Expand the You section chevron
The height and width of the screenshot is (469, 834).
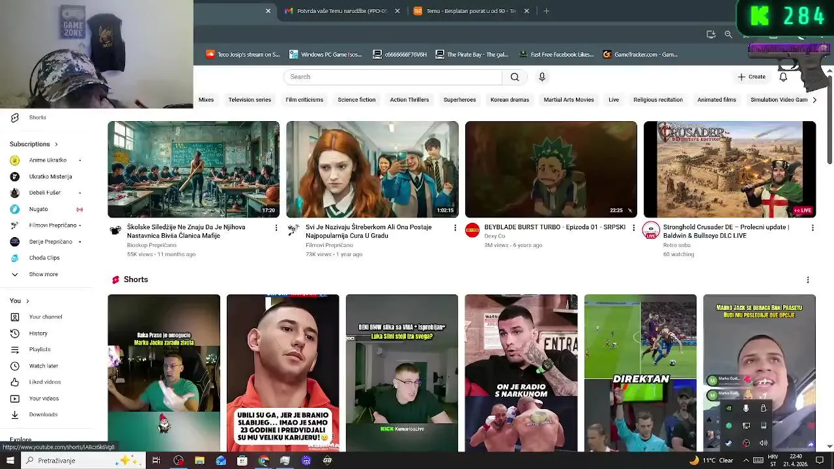[27, 301]
